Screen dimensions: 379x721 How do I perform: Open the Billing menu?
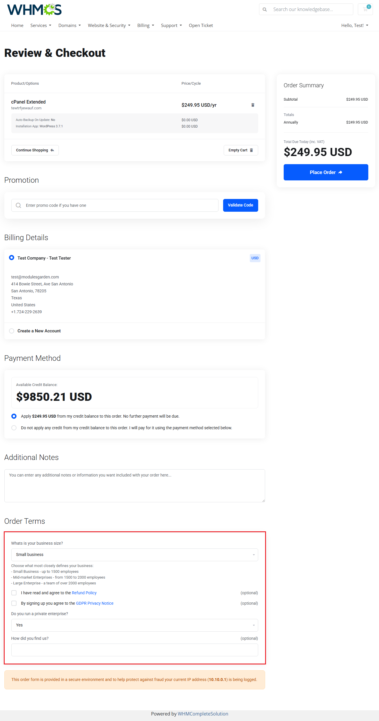(x=146, y=26)
